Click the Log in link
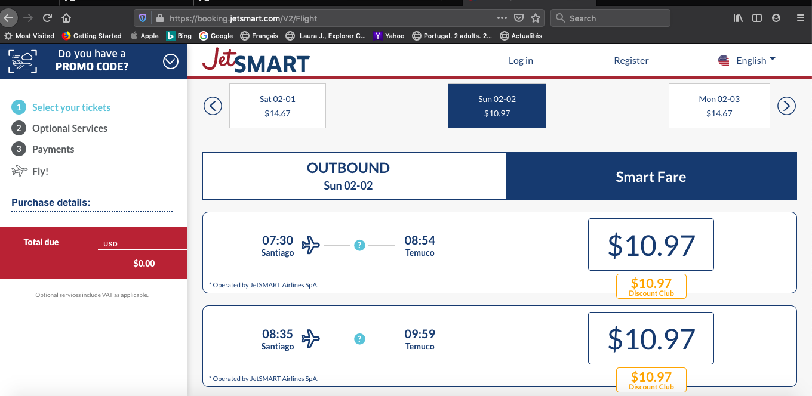 pos(521,60)
